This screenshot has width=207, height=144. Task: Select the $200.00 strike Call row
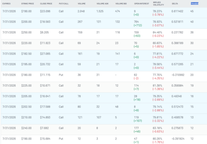[104, 23]
